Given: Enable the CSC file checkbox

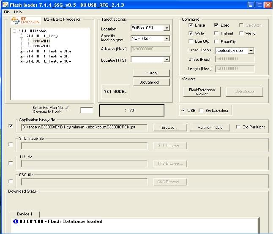Looking at the screenshot, I should [x=11, y=181].
